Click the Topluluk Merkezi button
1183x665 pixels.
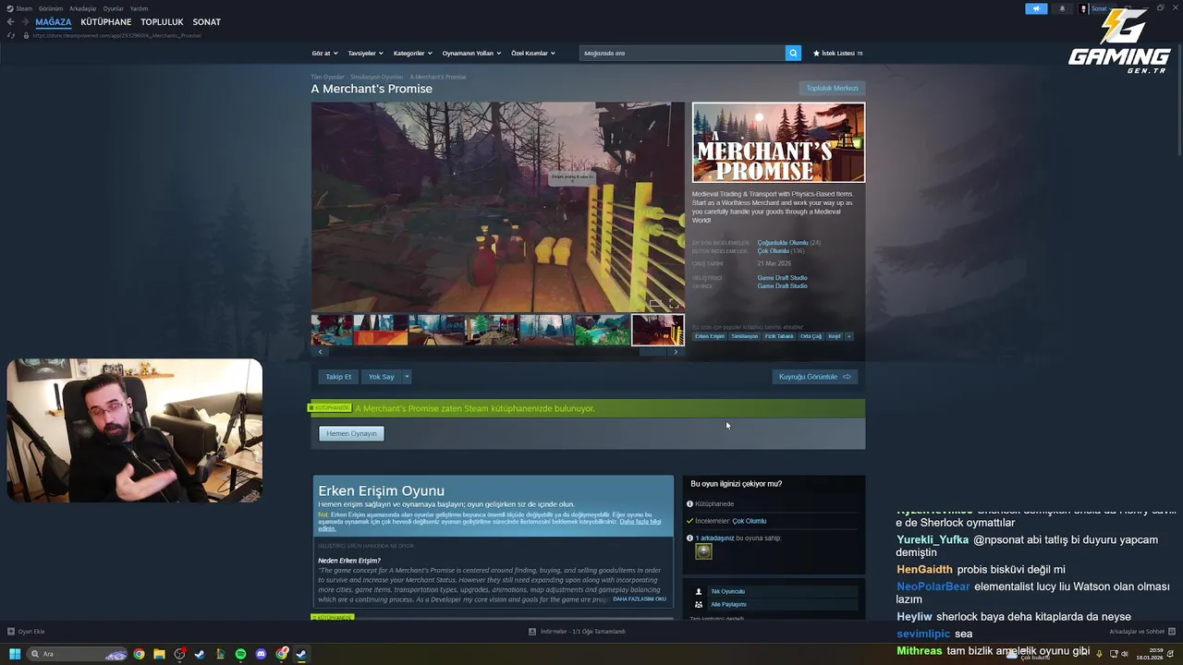pos(832,88)
